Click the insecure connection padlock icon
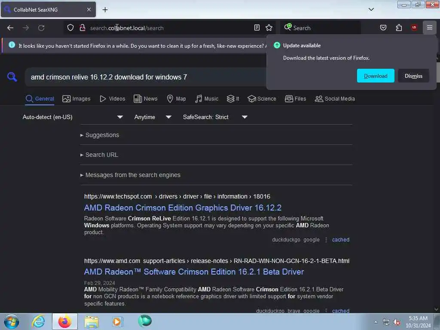Viewport: 440px width, 330px height. click(x=82, y=28)
